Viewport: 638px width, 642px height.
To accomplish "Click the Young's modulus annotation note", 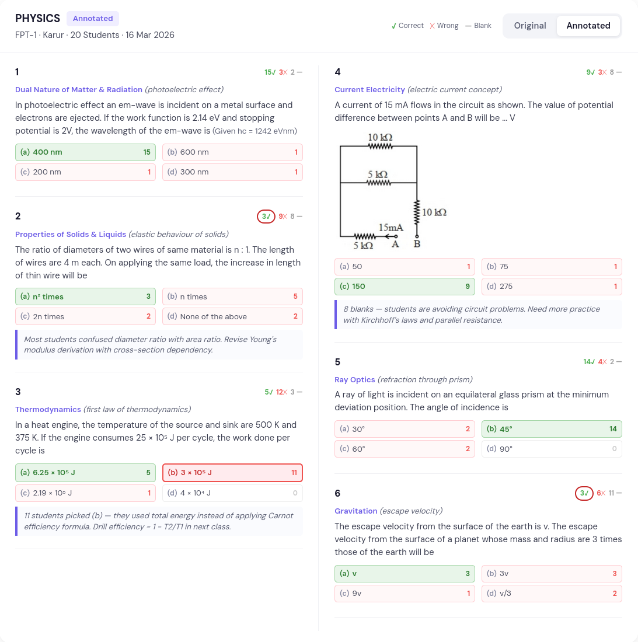I will tap(159, 345).
